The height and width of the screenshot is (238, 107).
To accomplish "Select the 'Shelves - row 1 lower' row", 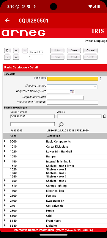I will pos(55,166).
